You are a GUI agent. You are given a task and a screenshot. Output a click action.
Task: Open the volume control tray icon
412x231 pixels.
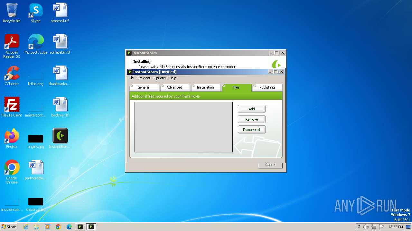point(366,227)
